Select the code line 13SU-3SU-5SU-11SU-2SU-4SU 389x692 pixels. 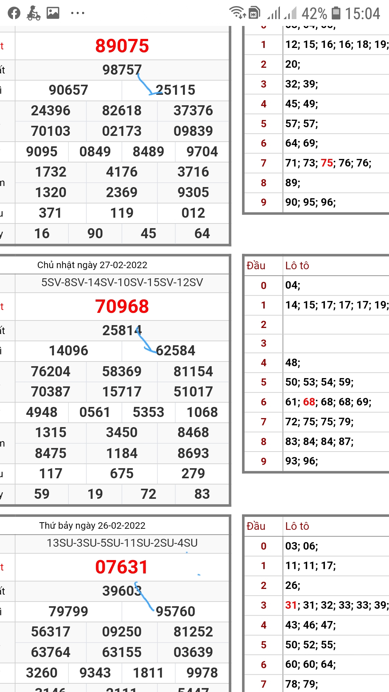[x=122, y=543]
